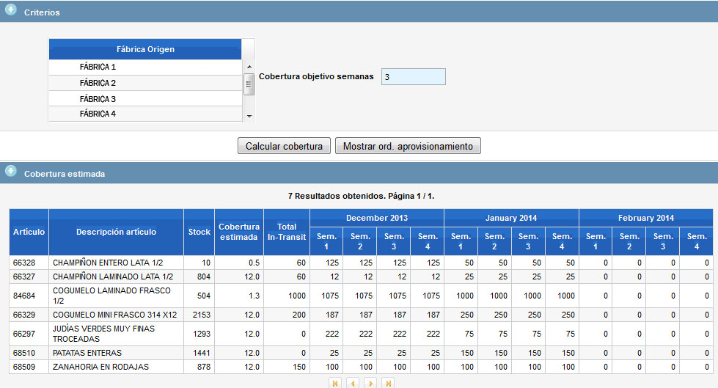The image size is (718, 388).
Task: Click COGUMELO LAMINADO FRASCO 1/2 description
Action: point(111,296)
